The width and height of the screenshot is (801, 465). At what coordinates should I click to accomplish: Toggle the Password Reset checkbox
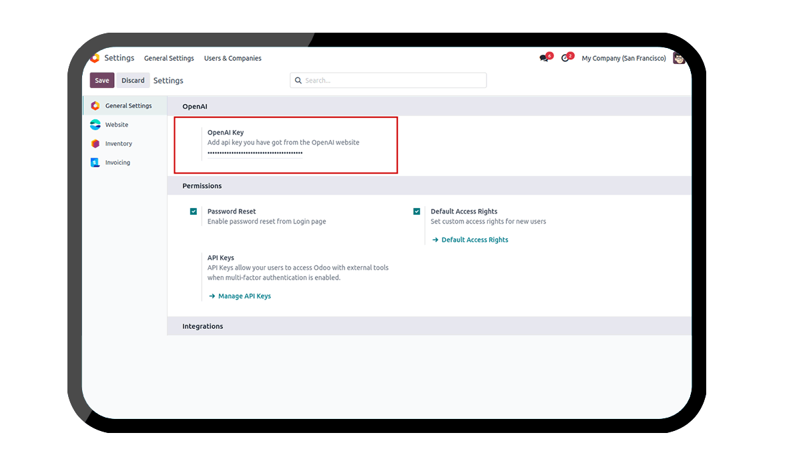(194, 211)
